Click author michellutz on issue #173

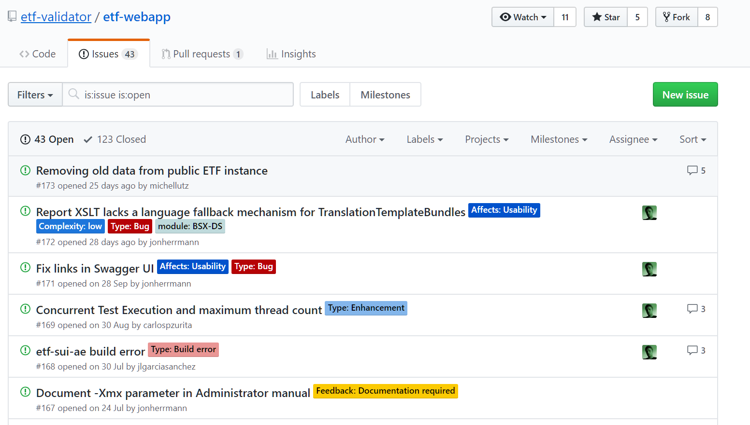[169, 186]
